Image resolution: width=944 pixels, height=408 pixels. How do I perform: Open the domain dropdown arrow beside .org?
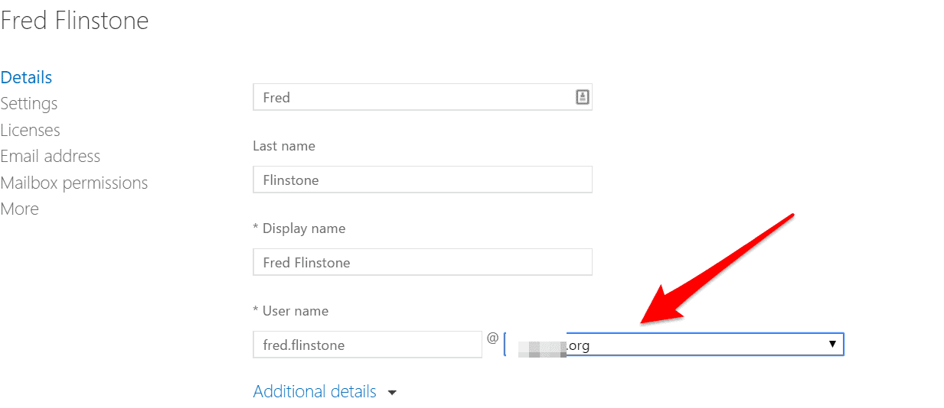[x=832, y=345]
